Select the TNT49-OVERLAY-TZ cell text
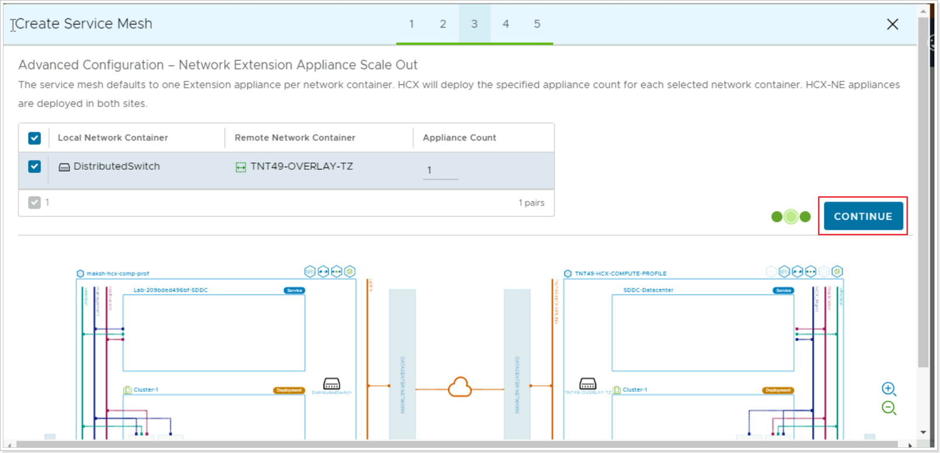 [302, 166]
